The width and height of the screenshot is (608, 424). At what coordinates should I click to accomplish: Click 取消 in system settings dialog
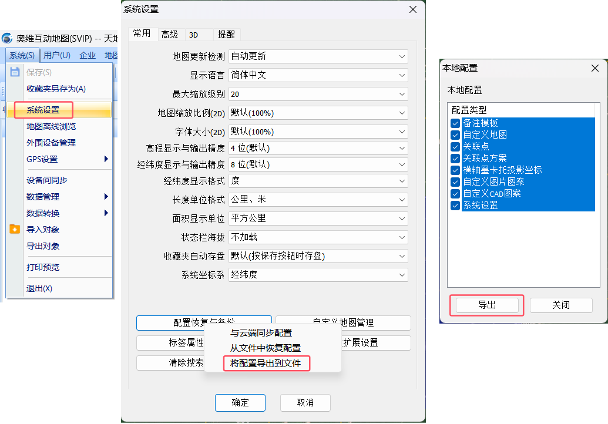pyautogui.click(x=305, y=403)
